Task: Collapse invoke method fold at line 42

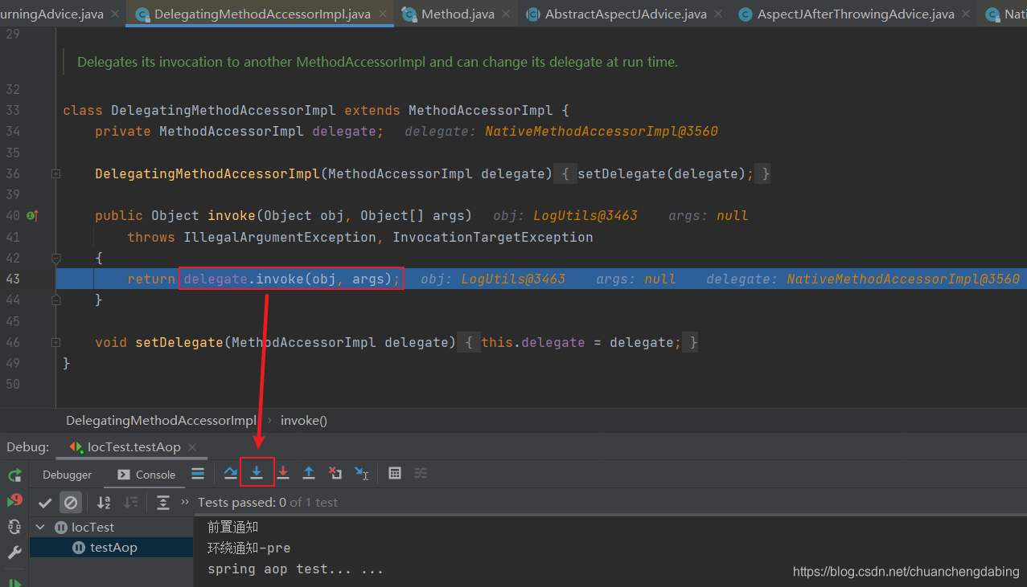Action: click(x=55, y=258)
